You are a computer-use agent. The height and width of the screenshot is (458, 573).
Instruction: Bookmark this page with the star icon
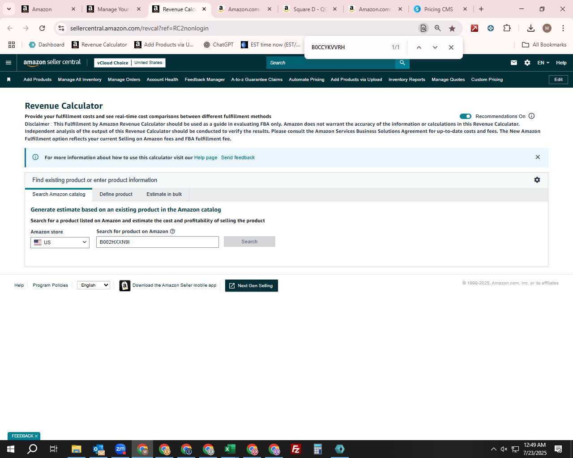(x=452, y=28)
